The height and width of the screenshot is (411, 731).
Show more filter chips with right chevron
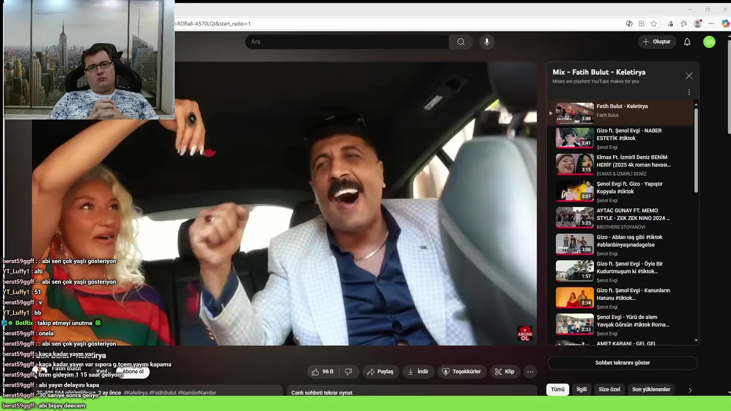click(689, 390)
